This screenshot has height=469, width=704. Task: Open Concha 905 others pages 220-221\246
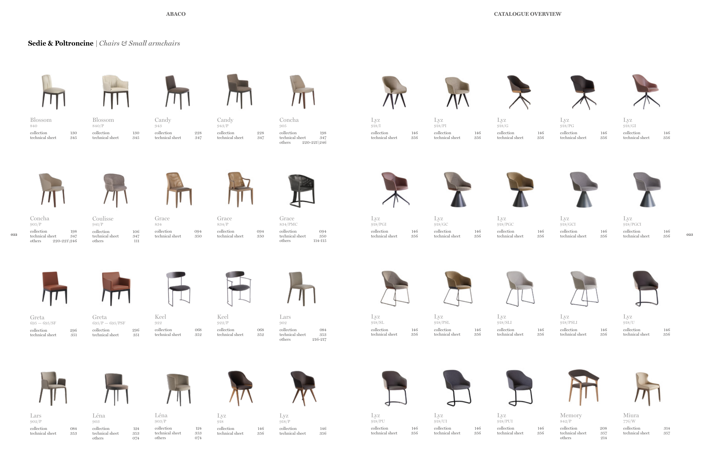(x=314, y=143)
